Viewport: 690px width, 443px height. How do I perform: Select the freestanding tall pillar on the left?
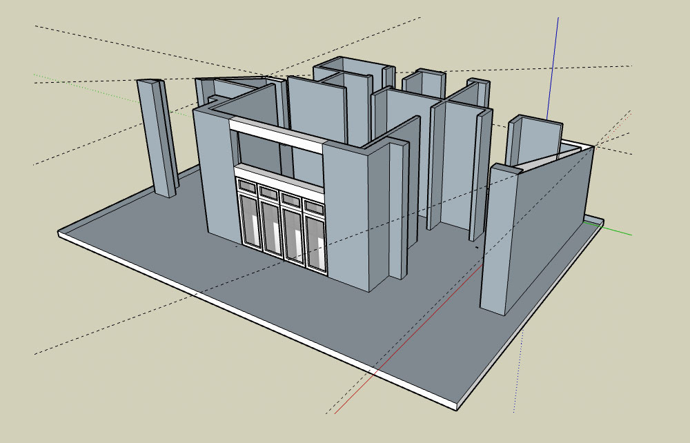coord(157,138)
